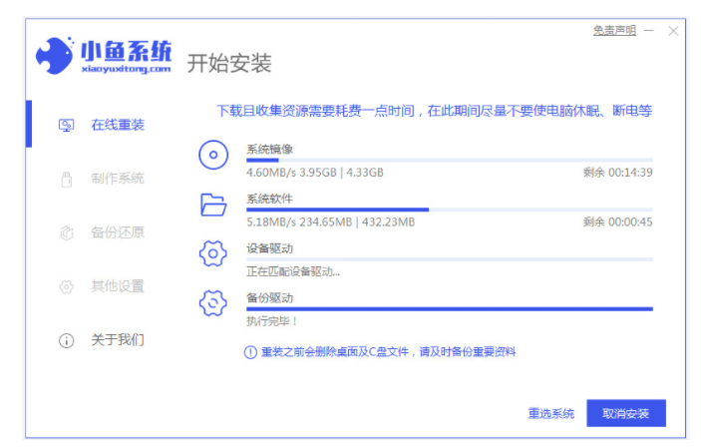701x447 pixels.
Task: Switch to the 备份还原 section
Action: (117, 232)
